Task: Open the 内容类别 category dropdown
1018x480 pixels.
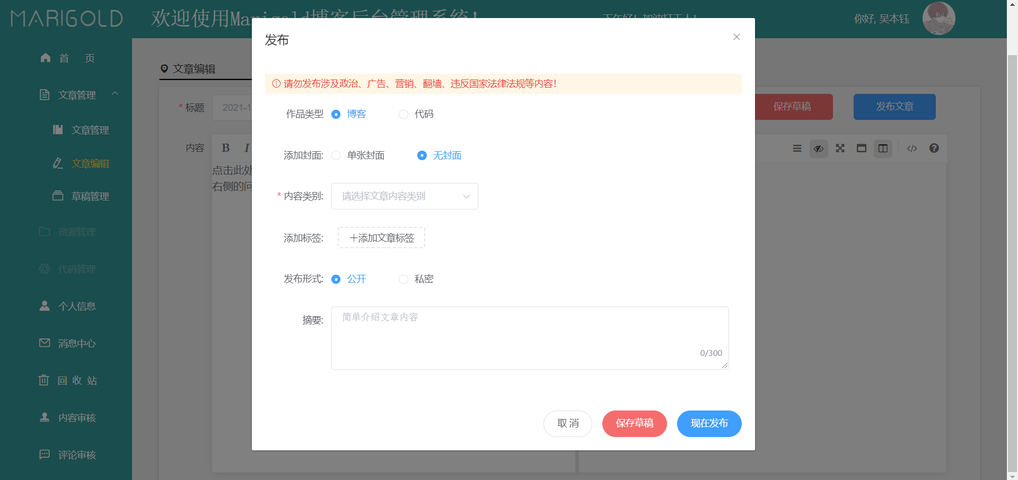Action: 405,196
